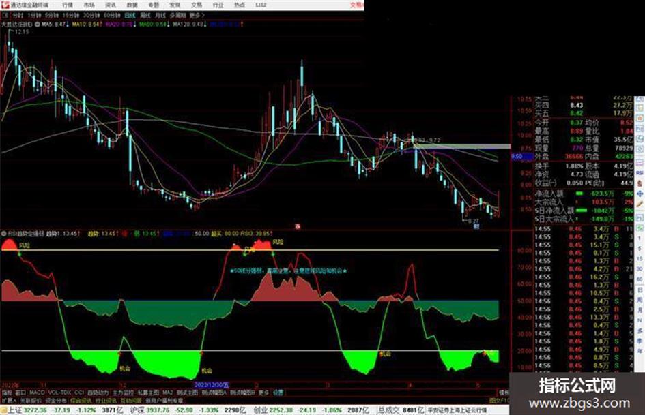Viewport: 645px width, 415px height.
Task: Open the 互动问答 bottom tab
Action: click(131, 400)
